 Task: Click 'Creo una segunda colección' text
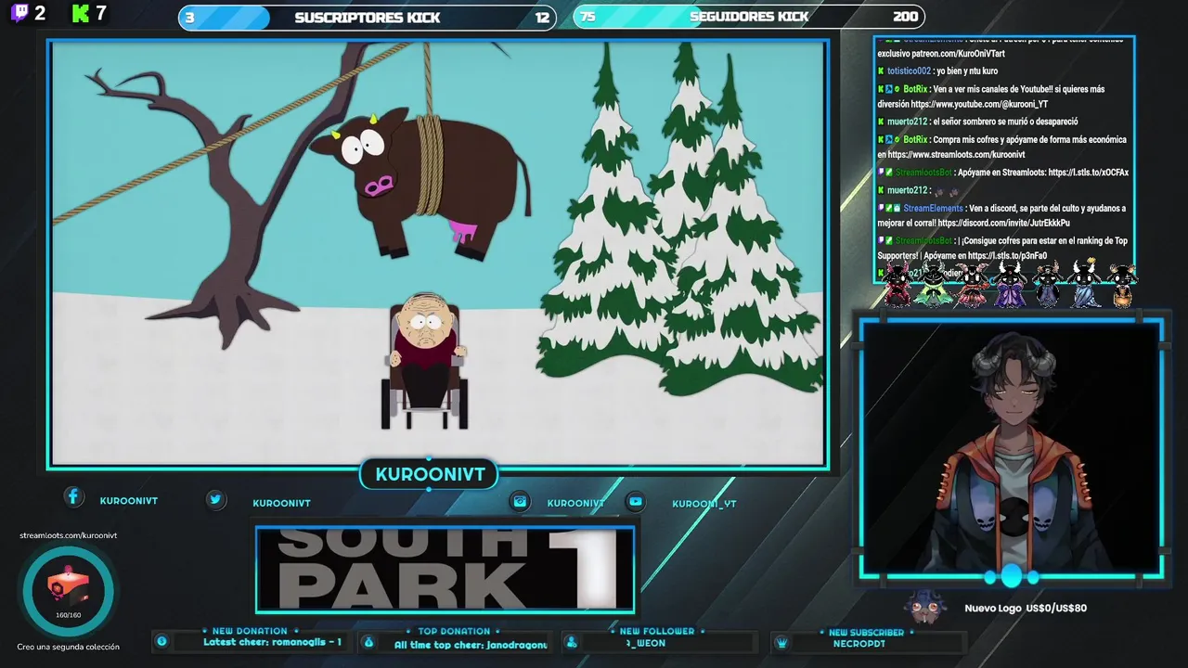point(69,647)
